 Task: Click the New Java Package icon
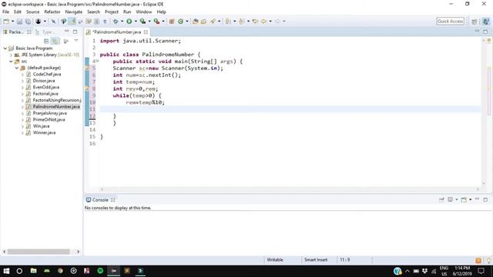(x=172, y=22)
